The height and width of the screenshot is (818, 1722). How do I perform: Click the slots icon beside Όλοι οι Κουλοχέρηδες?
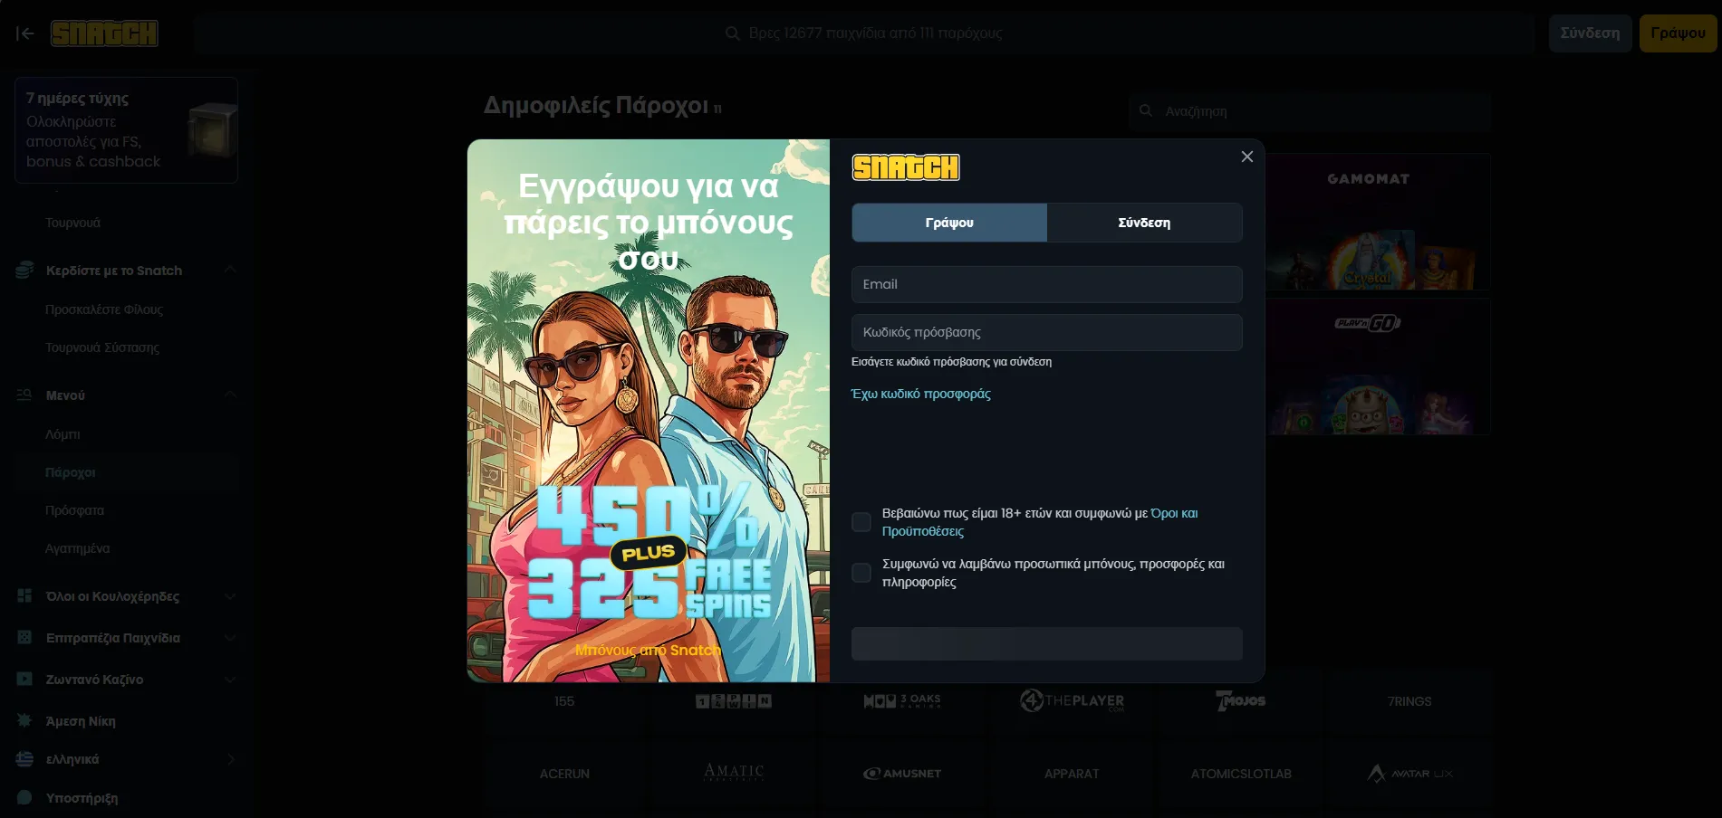pyautogui.click(x=24, y=596)
